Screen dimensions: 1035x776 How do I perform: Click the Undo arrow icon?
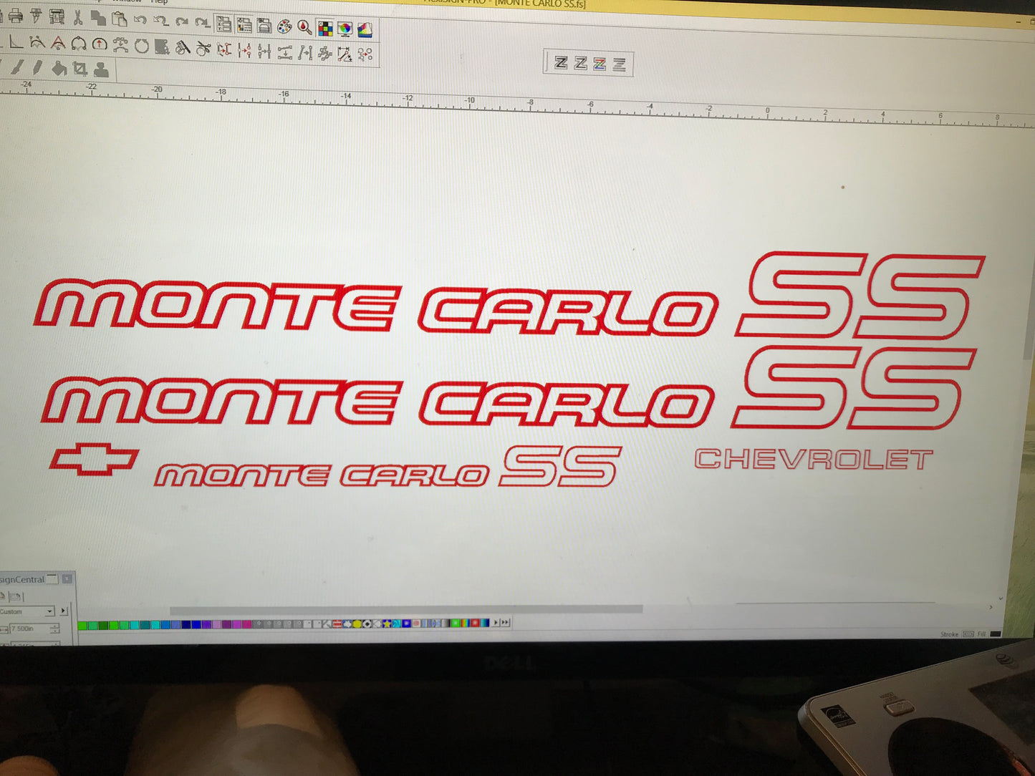140,21
